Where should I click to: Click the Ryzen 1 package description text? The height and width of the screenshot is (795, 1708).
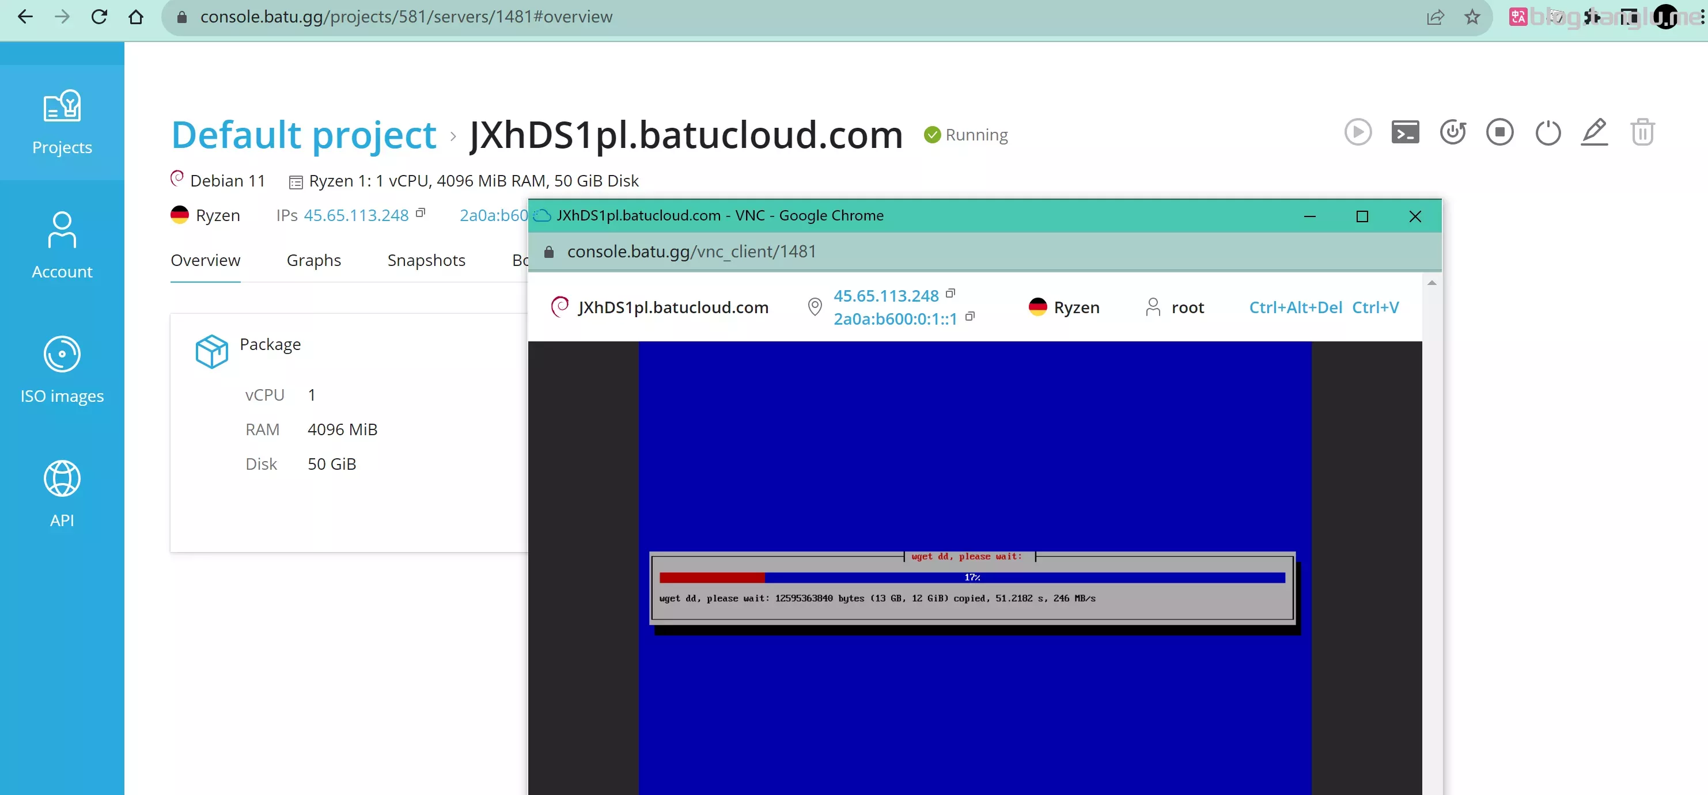(474, 181)
